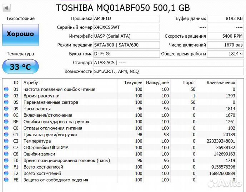Select the status dot for attribute F2
Image resolution: width=246 pixels, height=192 pixels.
tap(6, 173)
